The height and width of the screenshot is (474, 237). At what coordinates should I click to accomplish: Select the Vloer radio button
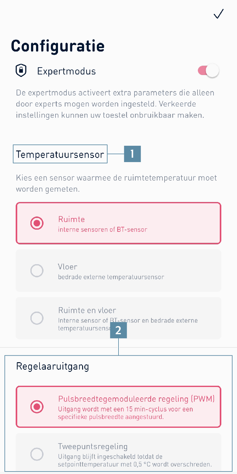(37, 271)
